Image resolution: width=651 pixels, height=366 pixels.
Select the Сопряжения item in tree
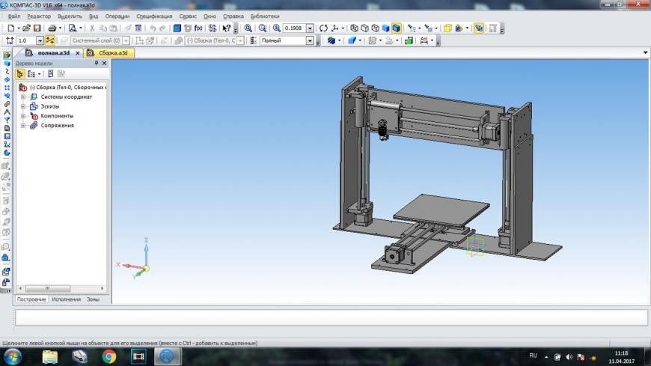pos(57,126)
